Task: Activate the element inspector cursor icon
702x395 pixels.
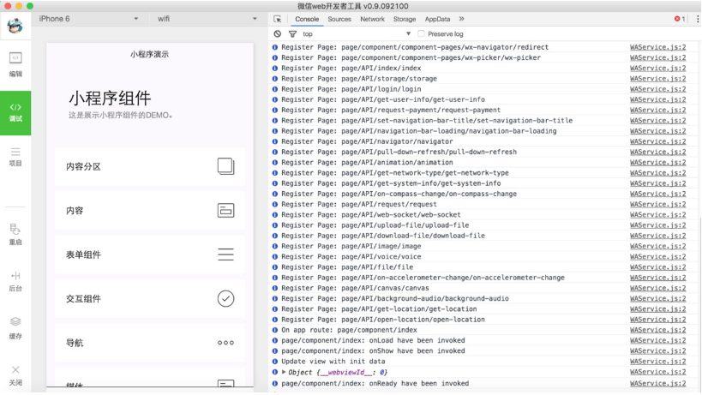Action: pyautogui.click(x=278, y=19)
